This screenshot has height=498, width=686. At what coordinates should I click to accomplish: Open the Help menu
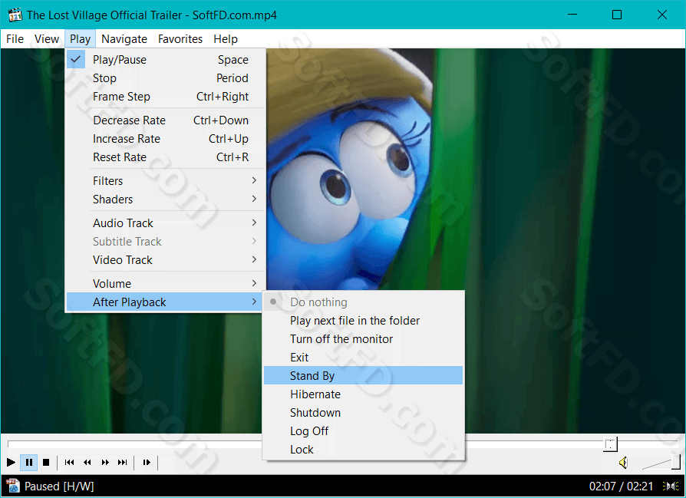click(x=226, y=39)
